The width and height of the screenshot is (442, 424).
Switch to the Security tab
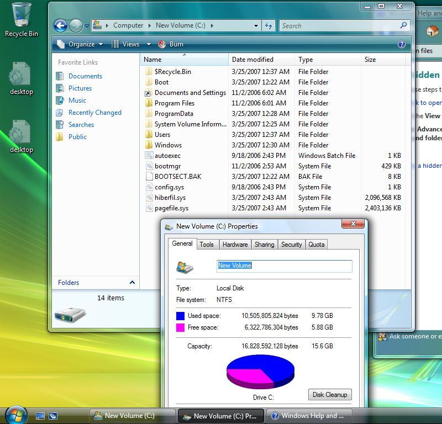tap(292, 244)
